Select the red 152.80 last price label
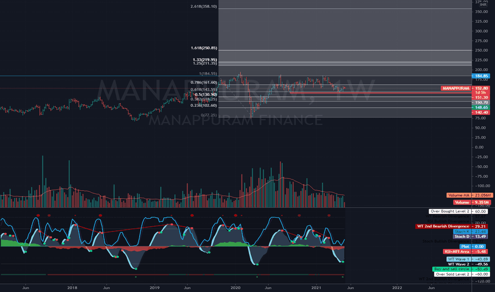This screenshot has width=495, height=292. [x=481, y=88]
